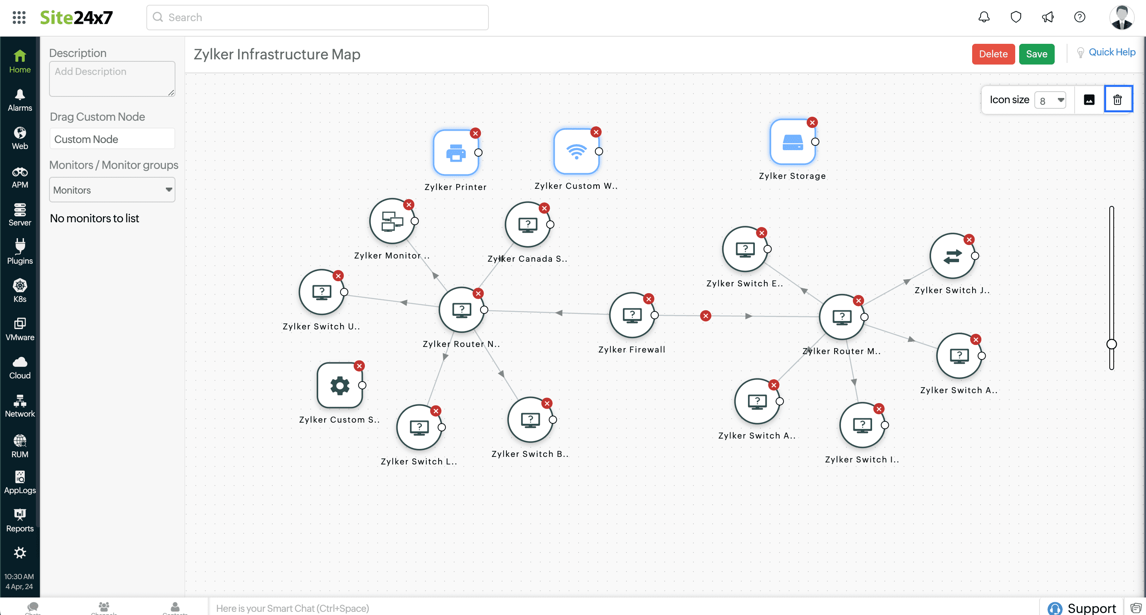
Task: Select the Zylker Firewall node
Action: pos(632,315)
